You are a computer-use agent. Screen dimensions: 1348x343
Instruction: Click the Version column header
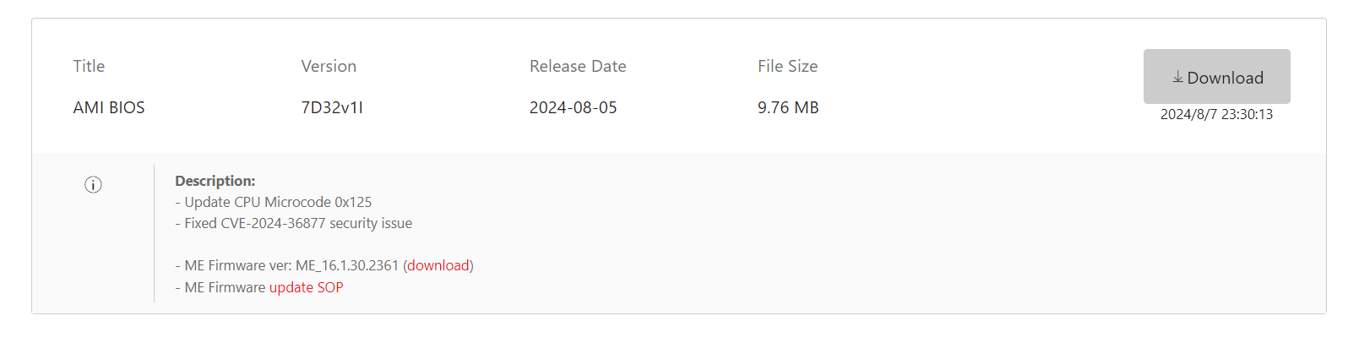point(329,66)
